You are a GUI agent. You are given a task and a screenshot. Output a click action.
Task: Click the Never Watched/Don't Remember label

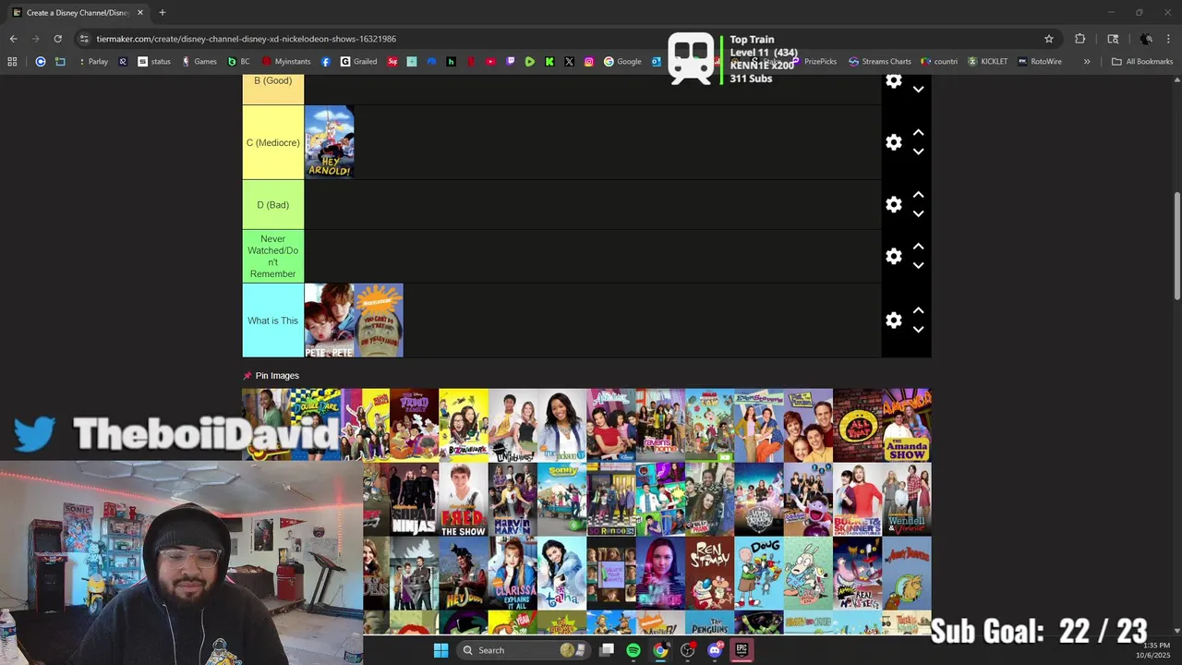point(272,256)
